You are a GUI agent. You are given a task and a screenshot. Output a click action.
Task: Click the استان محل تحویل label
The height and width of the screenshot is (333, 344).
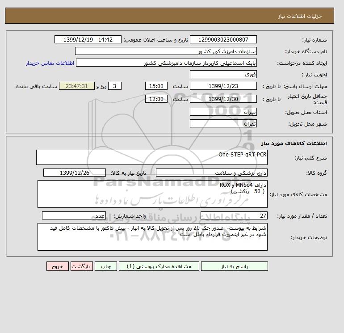tap(306, 112)
